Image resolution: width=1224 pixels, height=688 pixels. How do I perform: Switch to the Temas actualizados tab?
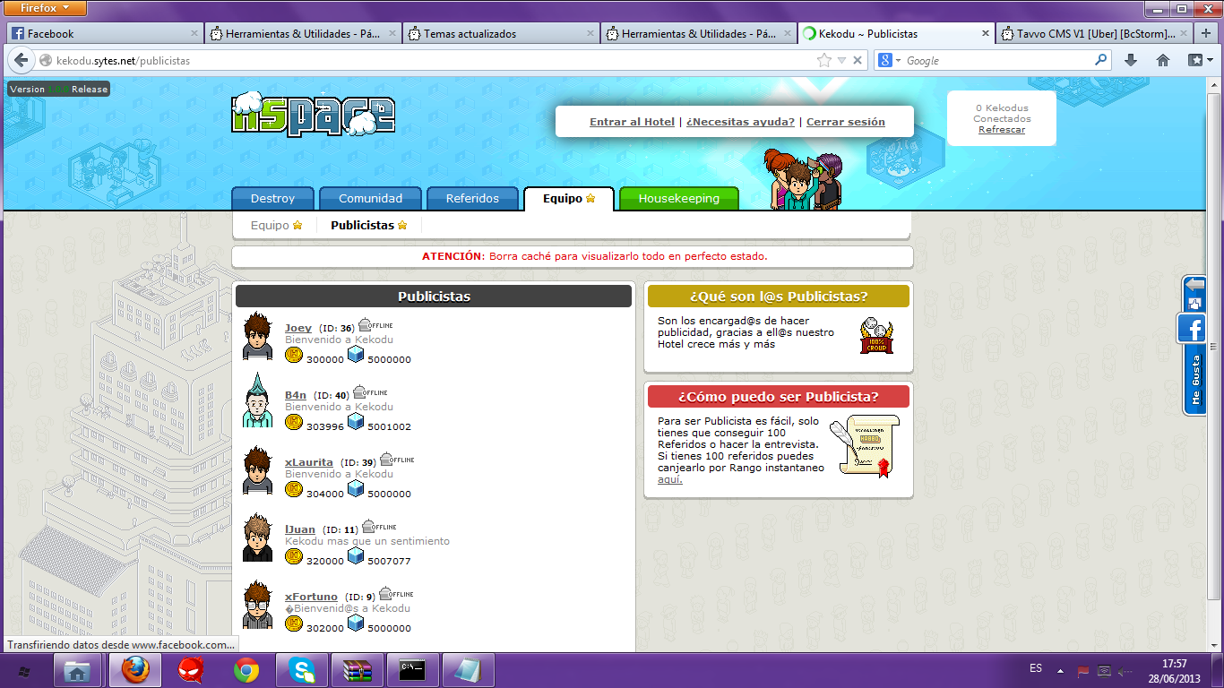tap(500, 33)
